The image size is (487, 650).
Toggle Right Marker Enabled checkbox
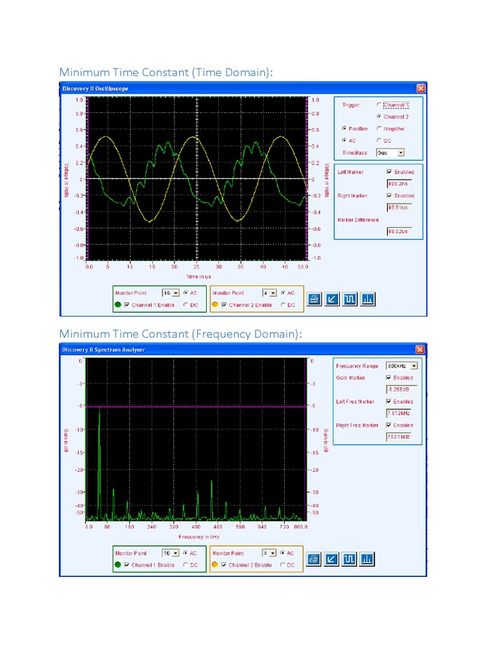pos(389,196)
